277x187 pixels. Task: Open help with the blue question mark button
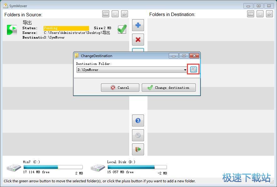[138, 120]
